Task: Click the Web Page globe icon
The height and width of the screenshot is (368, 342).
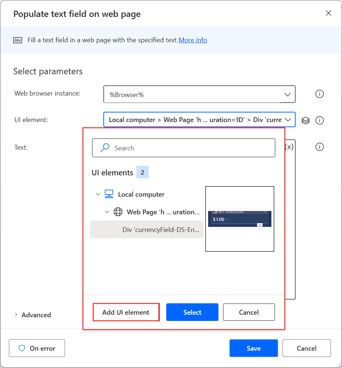Action: (118, 212)
